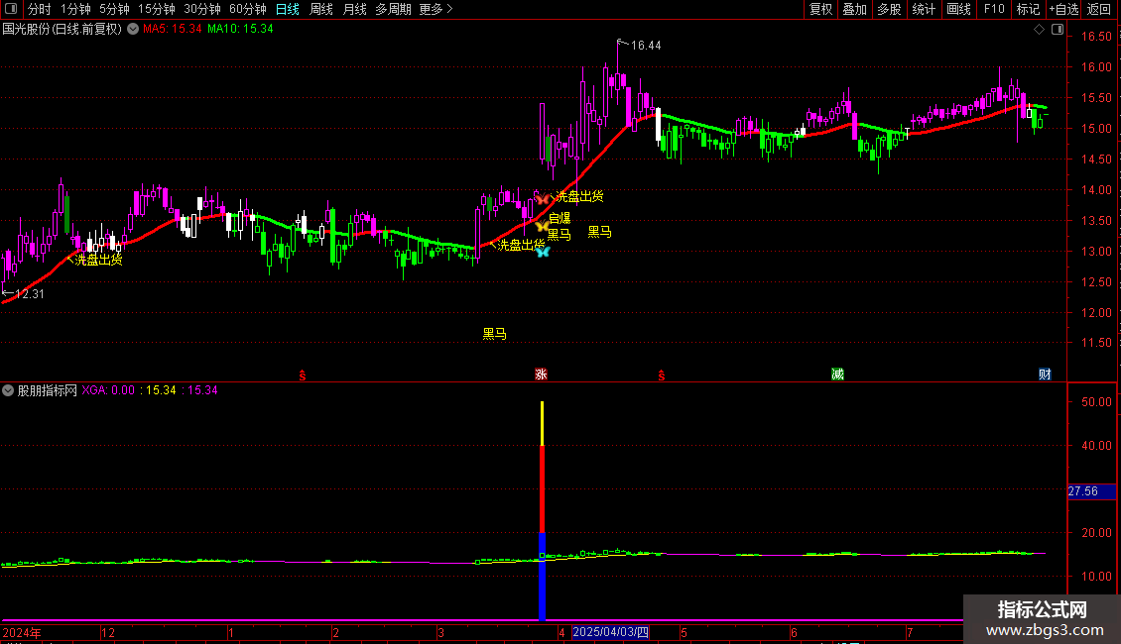Click the month 7 timeline marker

click(910, 632)
